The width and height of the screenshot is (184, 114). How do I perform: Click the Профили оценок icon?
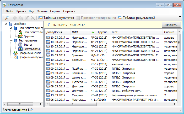point(15,53)
